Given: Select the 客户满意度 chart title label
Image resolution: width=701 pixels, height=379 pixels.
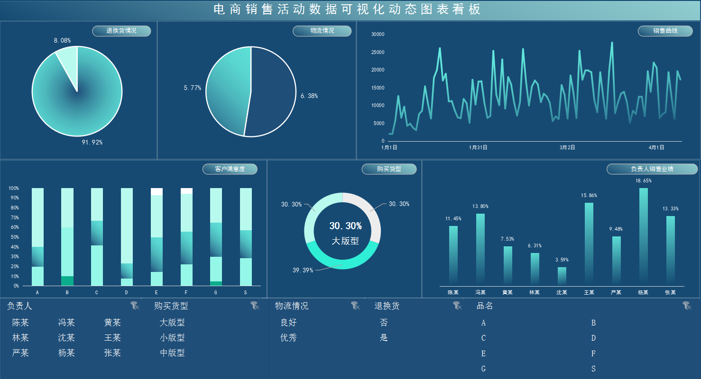Looking at the screenshot, I should coord(230,169).
